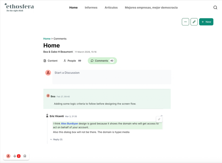Image resolution: width=222 pixels, height=163 pixels.
Task: Open the Alex Burdiyan mention link
Action: pos(69,124)
